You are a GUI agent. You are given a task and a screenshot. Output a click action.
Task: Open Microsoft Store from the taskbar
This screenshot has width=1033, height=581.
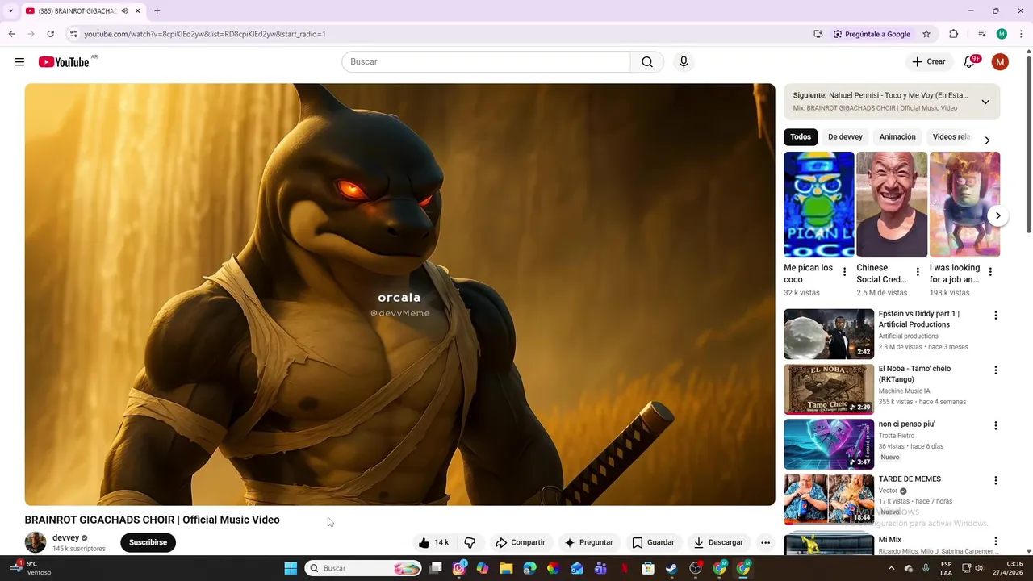tap(647, 569)
